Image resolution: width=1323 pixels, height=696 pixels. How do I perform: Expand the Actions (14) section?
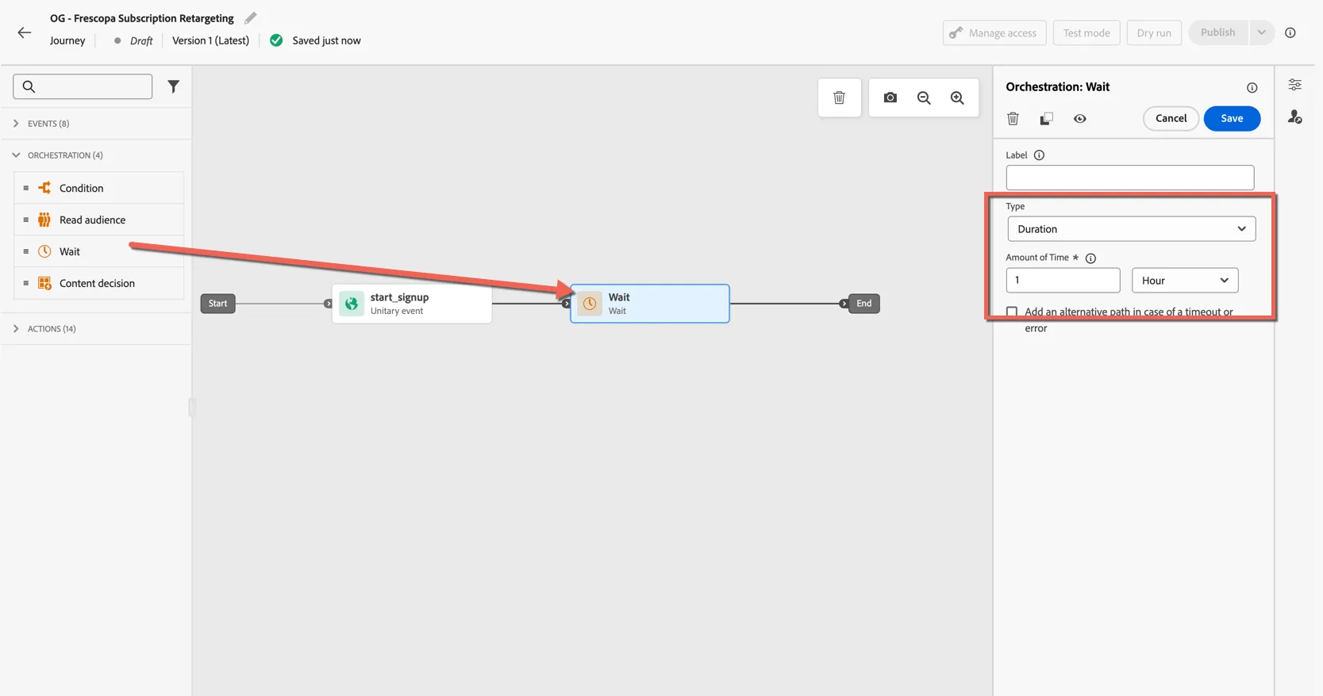[x=95, y=329]
